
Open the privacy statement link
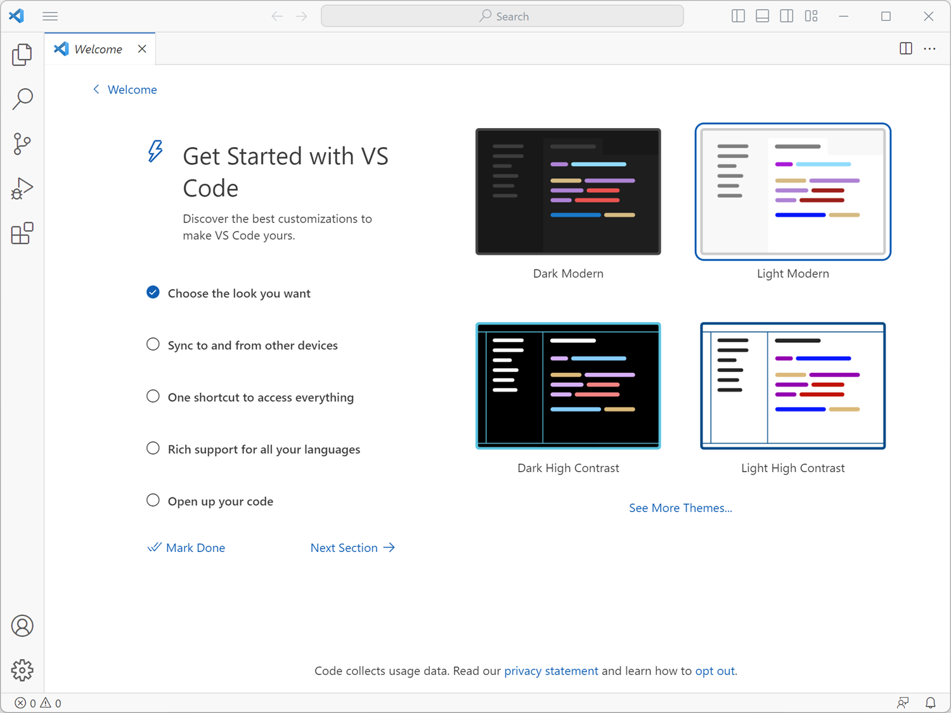(551, 671)
